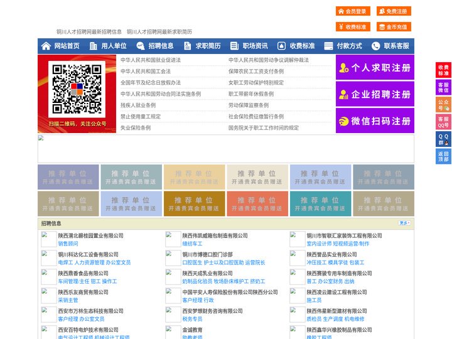Viewport: 452px width, 339px height.
Task: Click the coral red 推荐单位 tile
Action: pyautogui.click(x=257, y=204)
